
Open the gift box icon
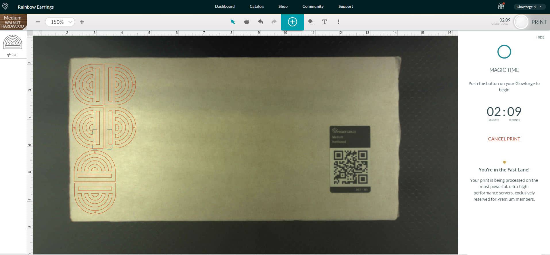(x=501, y=6)
